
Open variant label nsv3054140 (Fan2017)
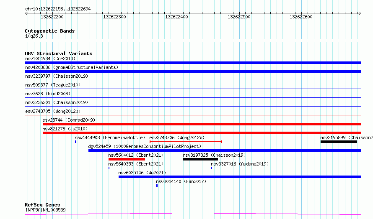(181, 181)
